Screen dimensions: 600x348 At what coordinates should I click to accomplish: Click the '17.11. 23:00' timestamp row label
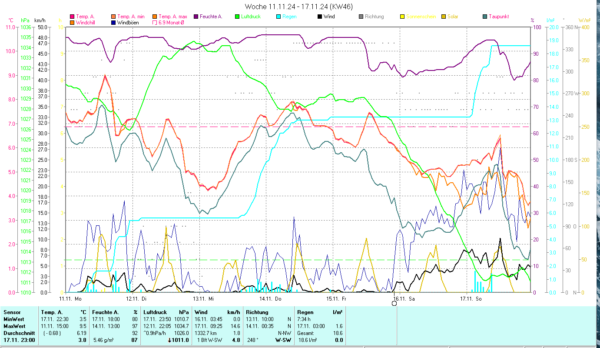click(x=19, y=340)
